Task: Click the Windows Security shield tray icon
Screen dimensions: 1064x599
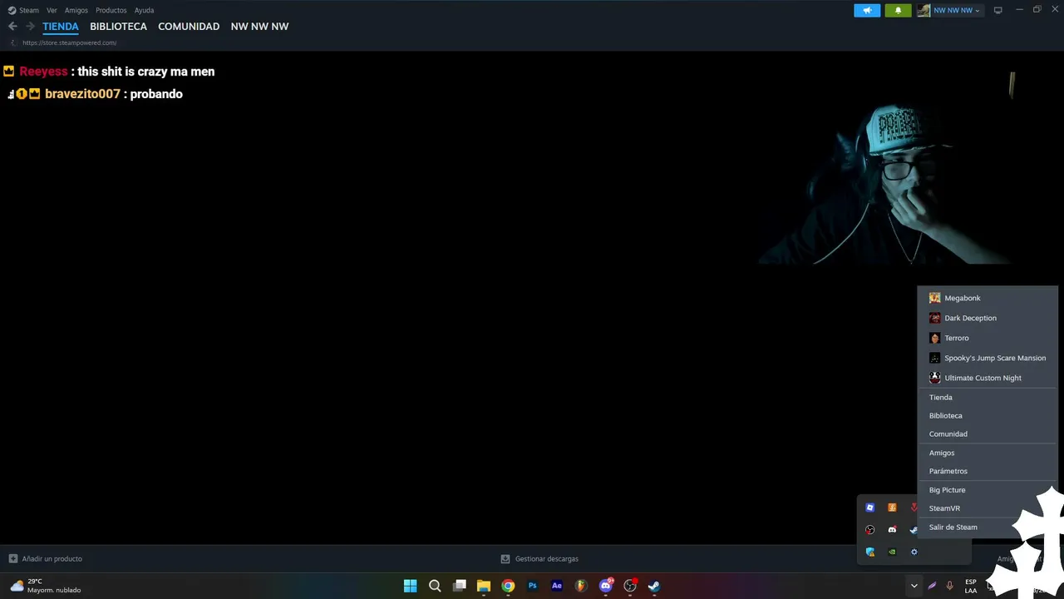Action: tap(870, 552)
